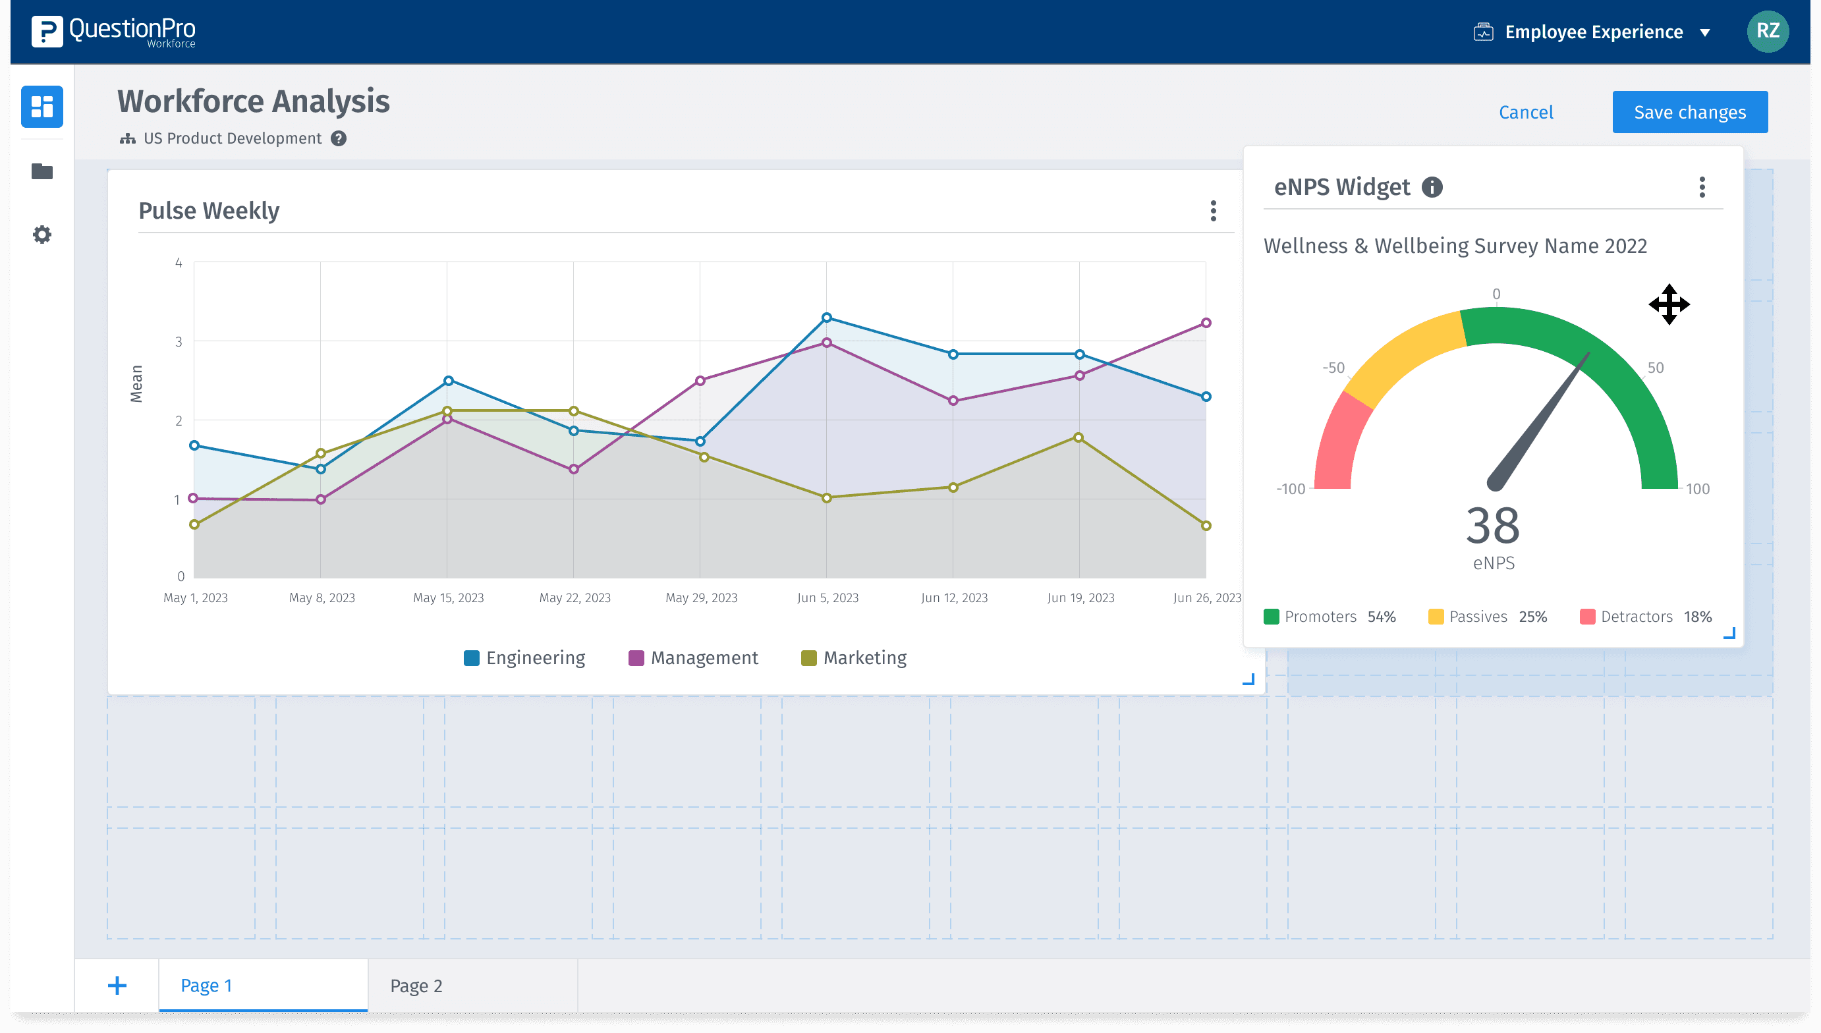Open the dashboard icon in sidebar
Image resolution: width=1821 pixels, height=1033 pixels.
(42, 107)
